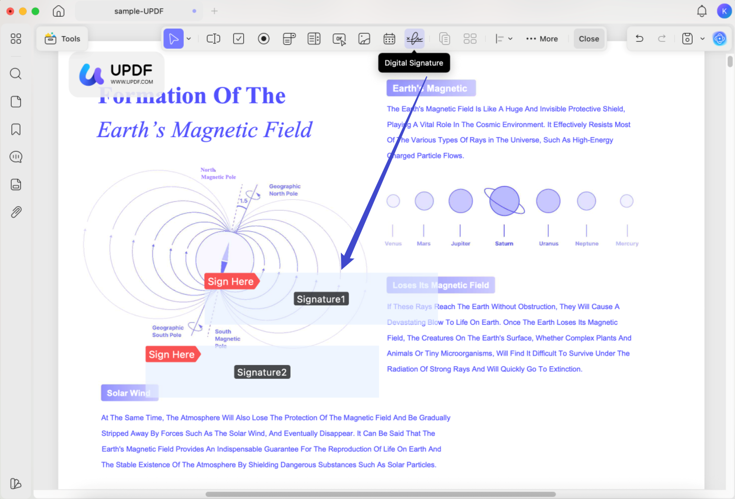Add a new tab with plus
Image resolution: width=735 pixels, height=499 pixels.
point(214,11)
